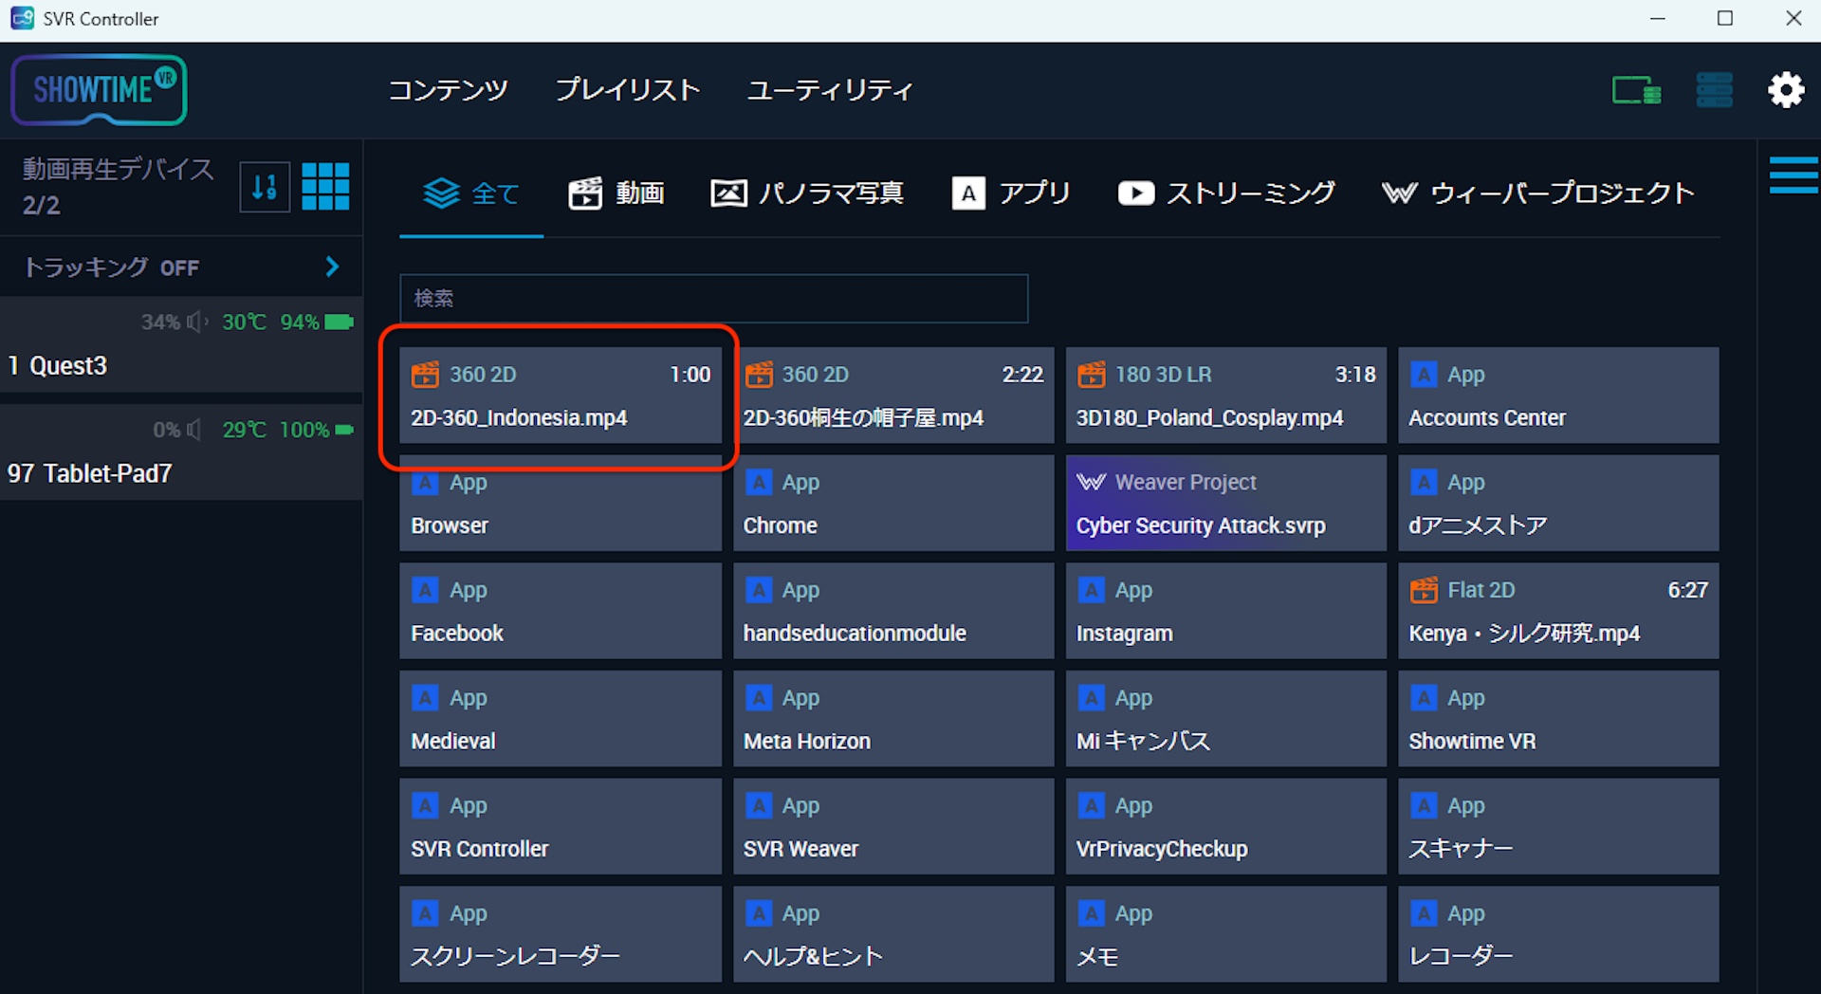
Task: Select the 動画 filter tab
Action: click(x=616, y=193)
